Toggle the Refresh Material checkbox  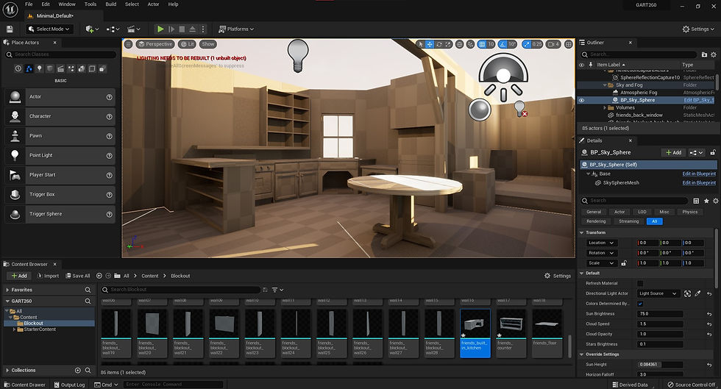[x=640, y=283]
